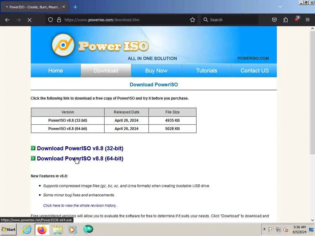Open the Pocket save icon
This screenshot has height=236, width=315.
point(274,20)
